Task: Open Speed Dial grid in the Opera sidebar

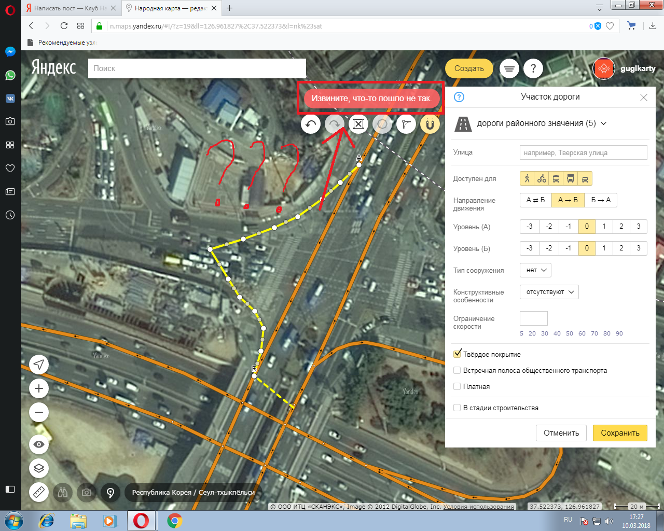Action: click(10, 145)
